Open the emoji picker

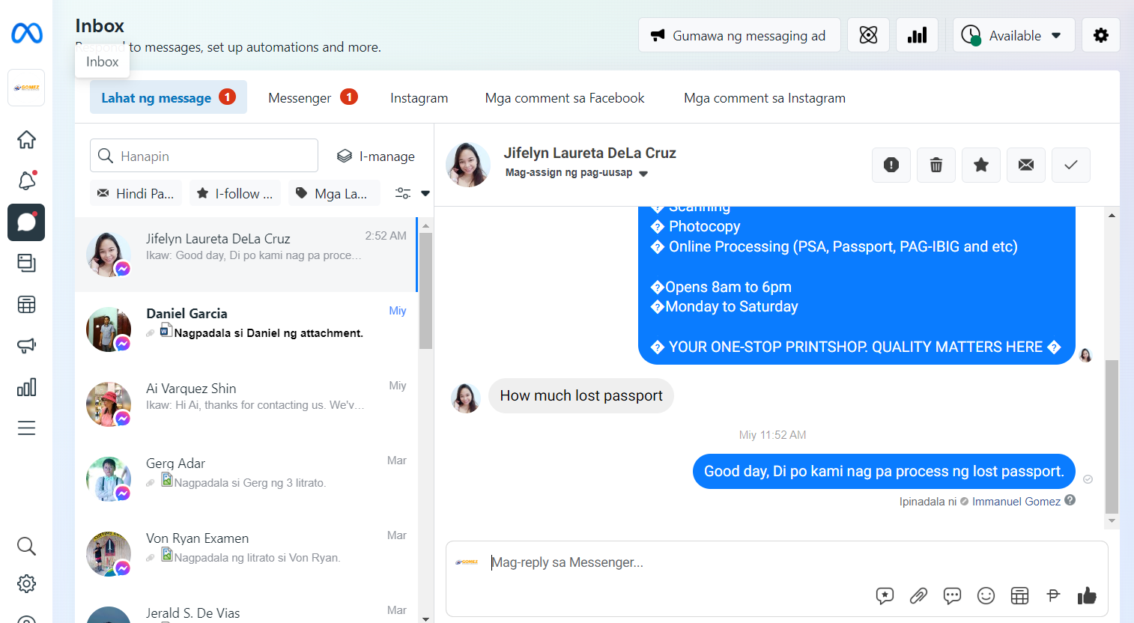click(986, 595)
